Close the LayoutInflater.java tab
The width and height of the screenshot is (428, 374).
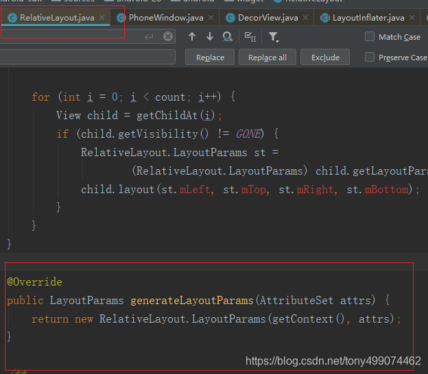[x=412, y=18]
